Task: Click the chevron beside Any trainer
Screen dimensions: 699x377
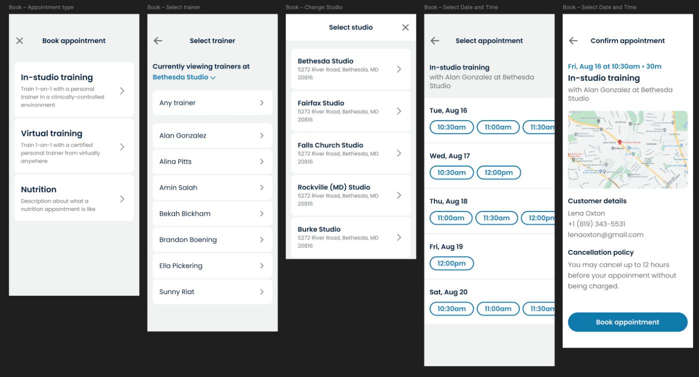Action: [262, 103]
